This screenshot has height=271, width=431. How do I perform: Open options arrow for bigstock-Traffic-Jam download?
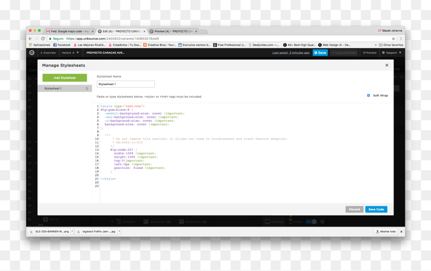(119, 231)
